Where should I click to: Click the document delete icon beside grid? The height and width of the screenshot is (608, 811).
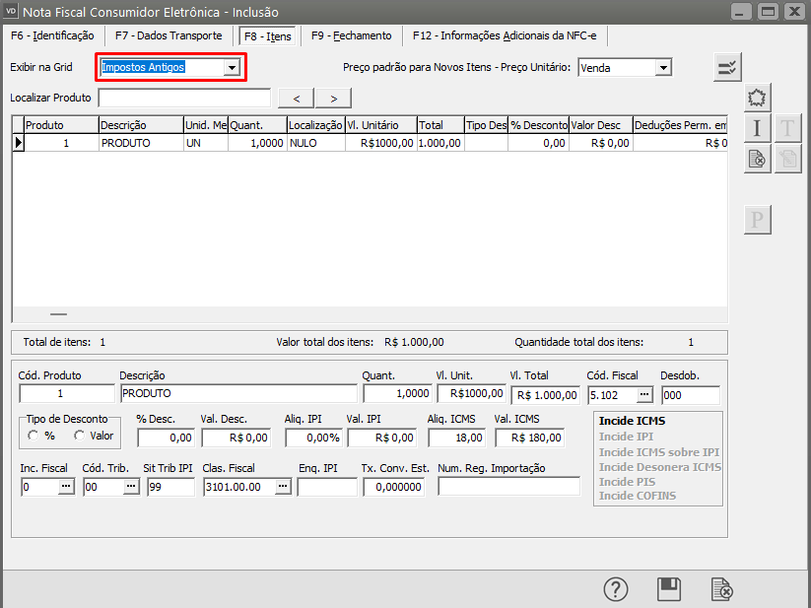pos(757,159)
